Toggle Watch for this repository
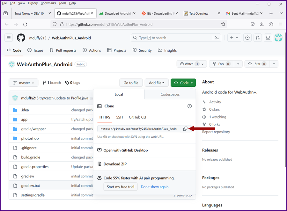 (x=189, y=64)
